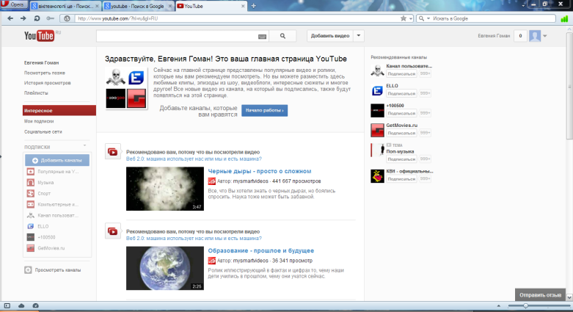
Task: Click the plus icon beside Просмотреть каналы
Action: click(28, 270)
